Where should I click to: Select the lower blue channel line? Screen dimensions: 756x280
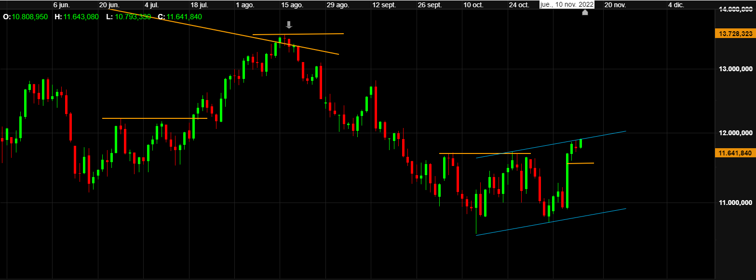click(551, 222)
